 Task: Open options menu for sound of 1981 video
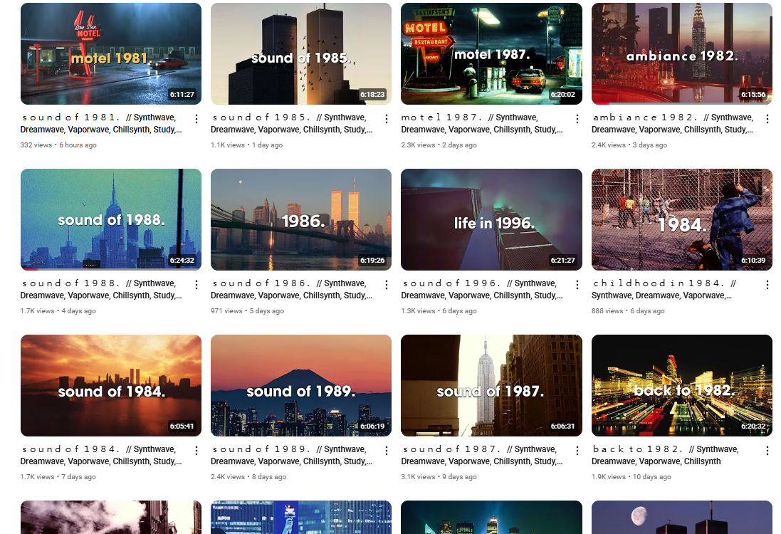(x=196, y=119)
